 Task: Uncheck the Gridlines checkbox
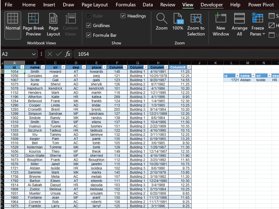[x=89, y=26]
